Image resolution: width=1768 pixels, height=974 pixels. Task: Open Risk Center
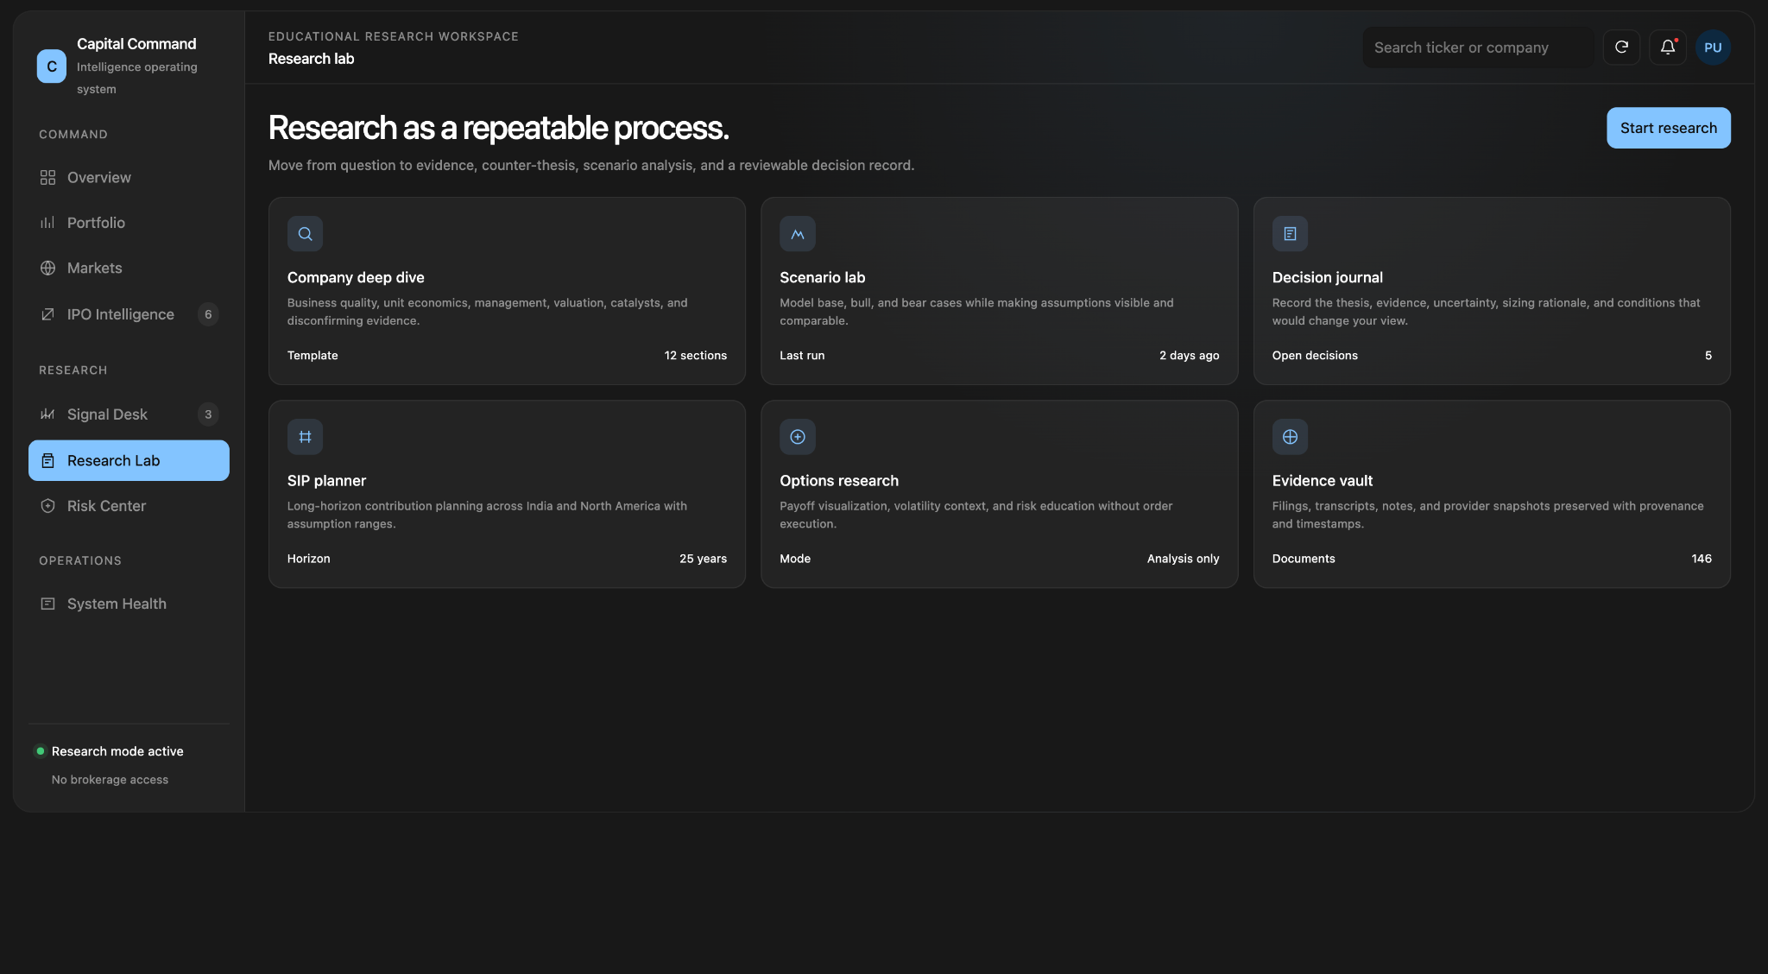coord(129,506)
